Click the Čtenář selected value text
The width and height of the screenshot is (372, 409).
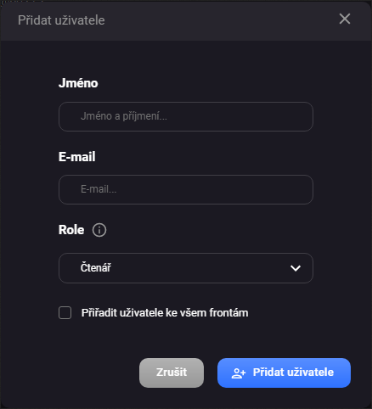pos(96,267)
